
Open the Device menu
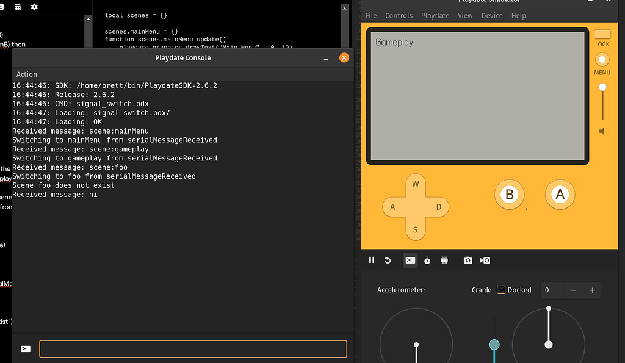click(492, 15)
